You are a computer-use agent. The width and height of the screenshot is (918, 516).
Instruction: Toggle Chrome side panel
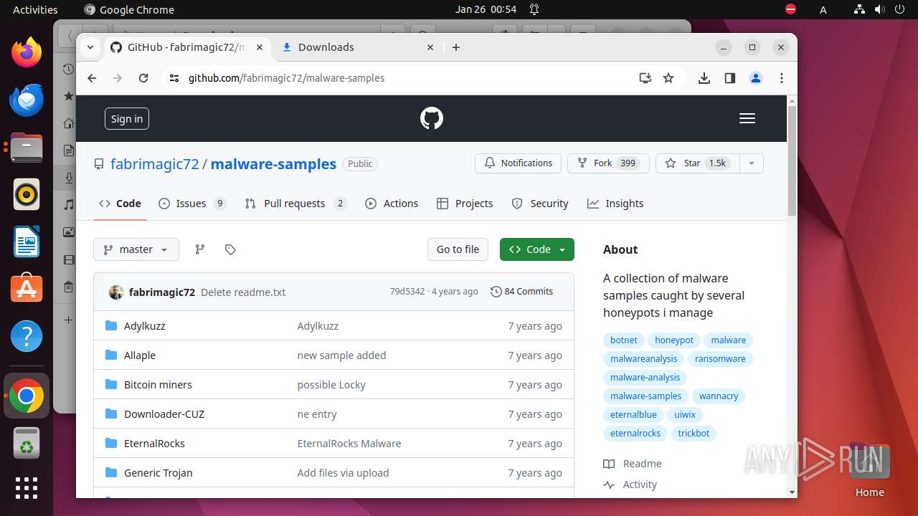(730, 78)
